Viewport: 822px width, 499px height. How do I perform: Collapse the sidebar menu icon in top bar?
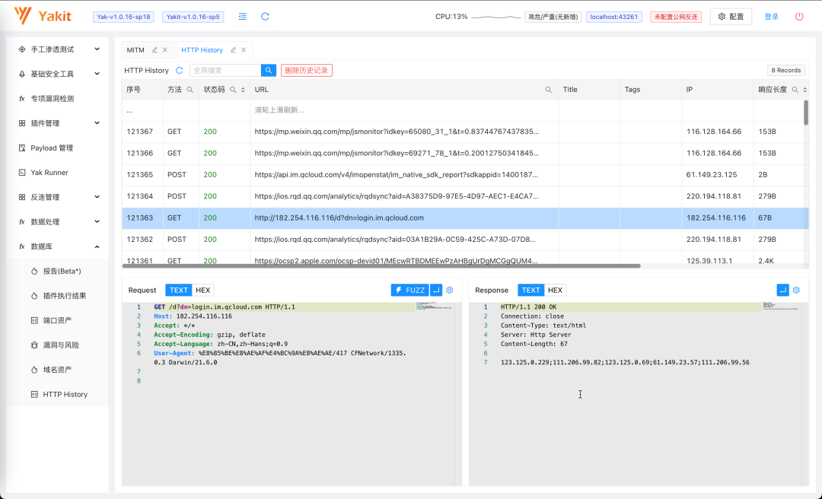tap(242, 16)
